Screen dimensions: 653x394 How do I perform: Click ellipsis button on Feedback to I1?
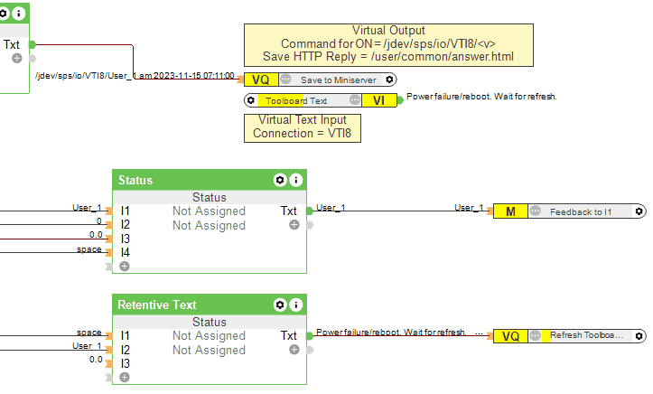click(x=535, y=211)
